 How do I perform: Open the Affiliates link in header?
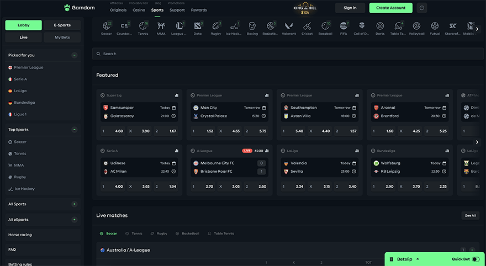tap(116, 3)
